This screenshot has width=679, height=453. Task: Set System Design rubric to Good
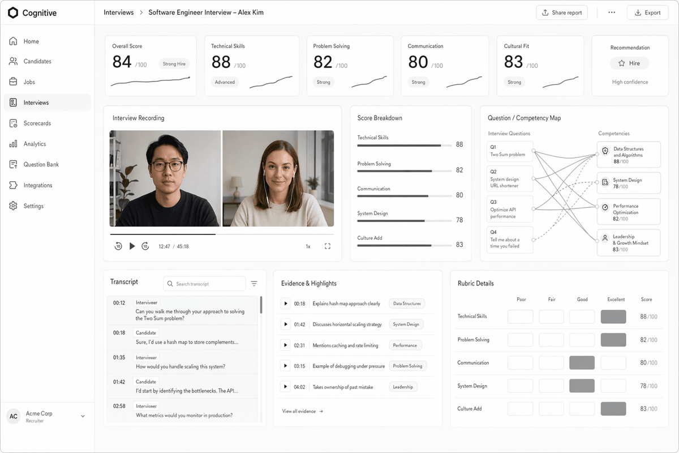point(582,386)
